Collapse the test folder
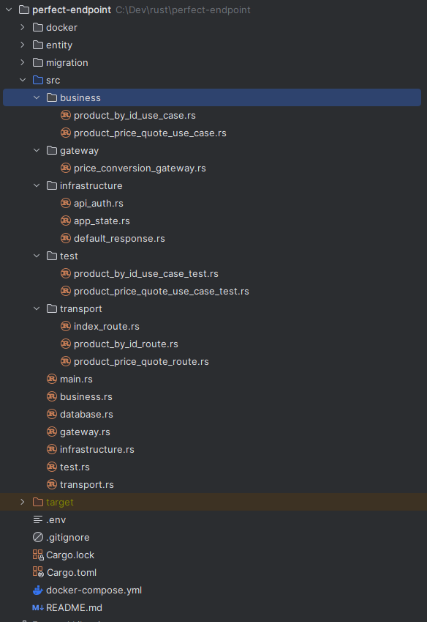Screen dimensions: 427x622 tap(37, 256)
